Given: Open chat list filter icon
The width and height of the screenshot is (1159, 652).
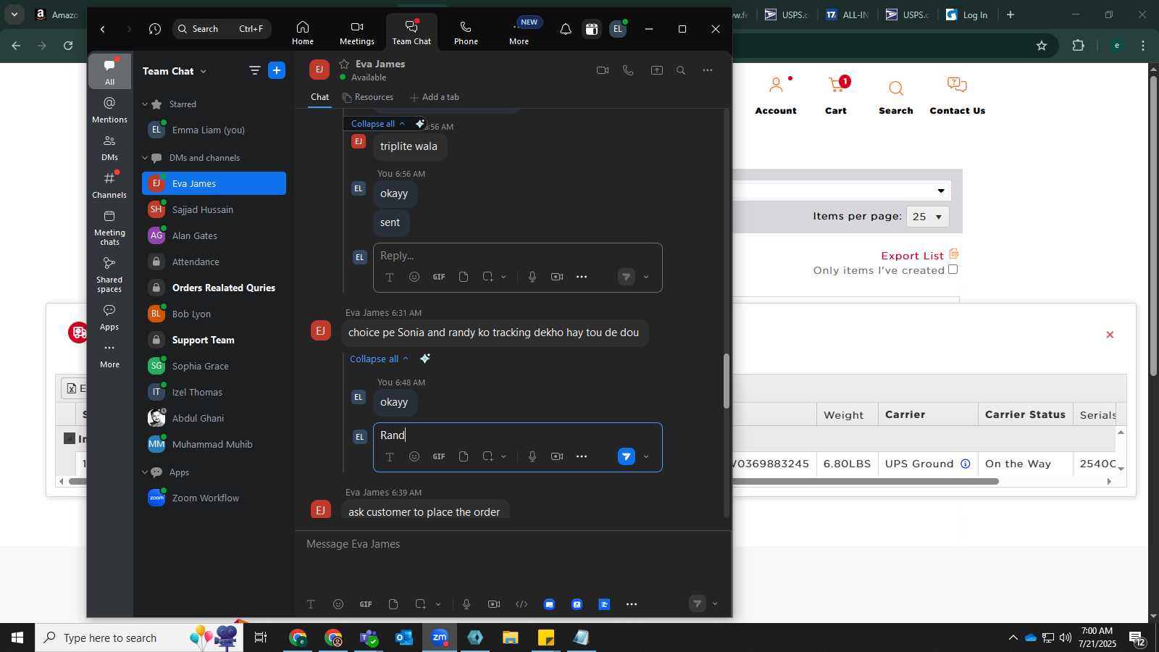Looking at the screenshot, I should (x=254, y=70).
